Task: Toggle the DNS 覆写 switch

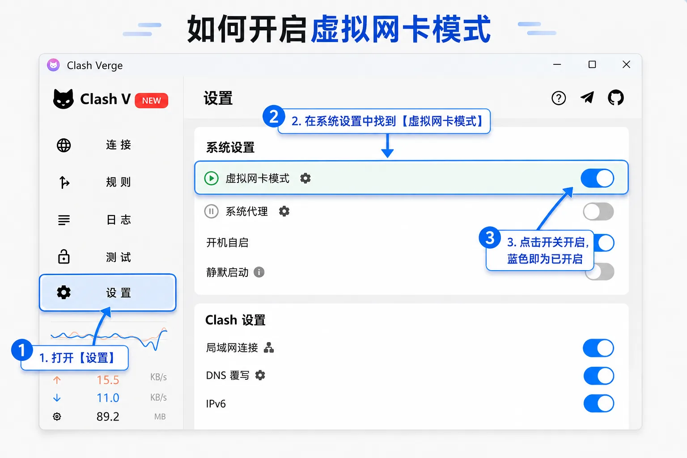Action: tap(599, 376)
